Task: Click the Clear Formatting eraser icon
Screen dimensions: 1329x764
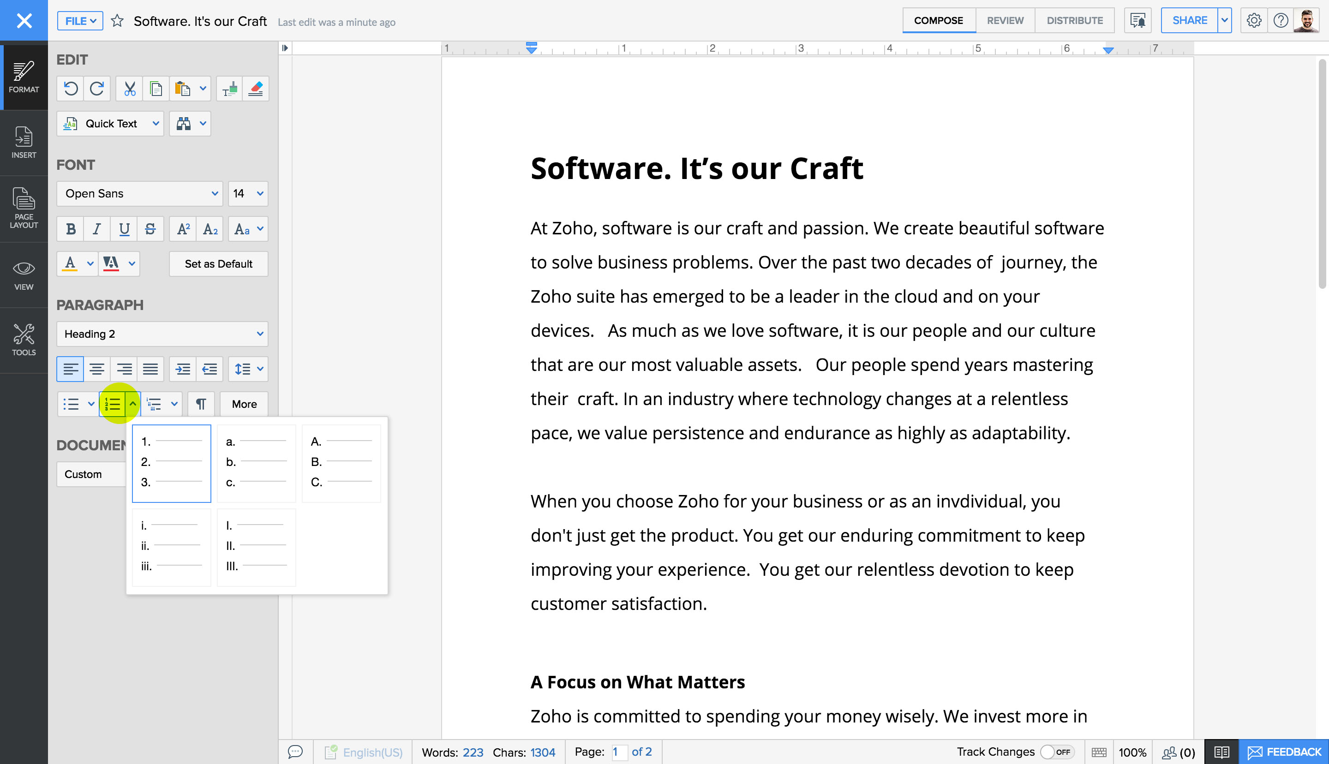Action: coord(256,89)
